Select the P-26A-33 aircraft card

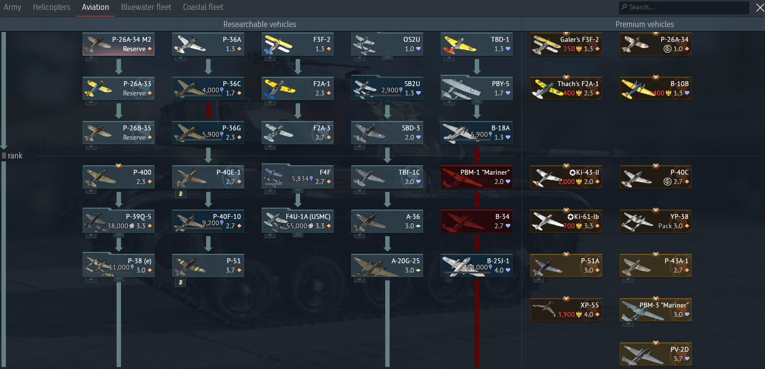click(x=119, y=89)
